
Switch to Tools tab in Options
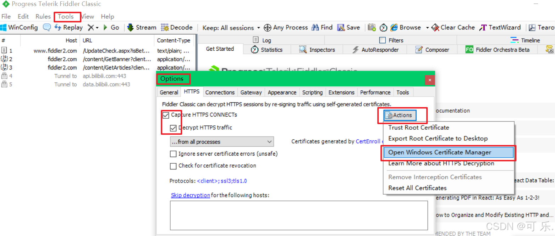coord(403,92)
